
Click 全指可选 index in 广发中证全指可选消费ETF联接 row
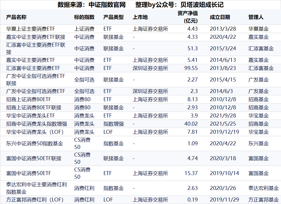[84, 80]
